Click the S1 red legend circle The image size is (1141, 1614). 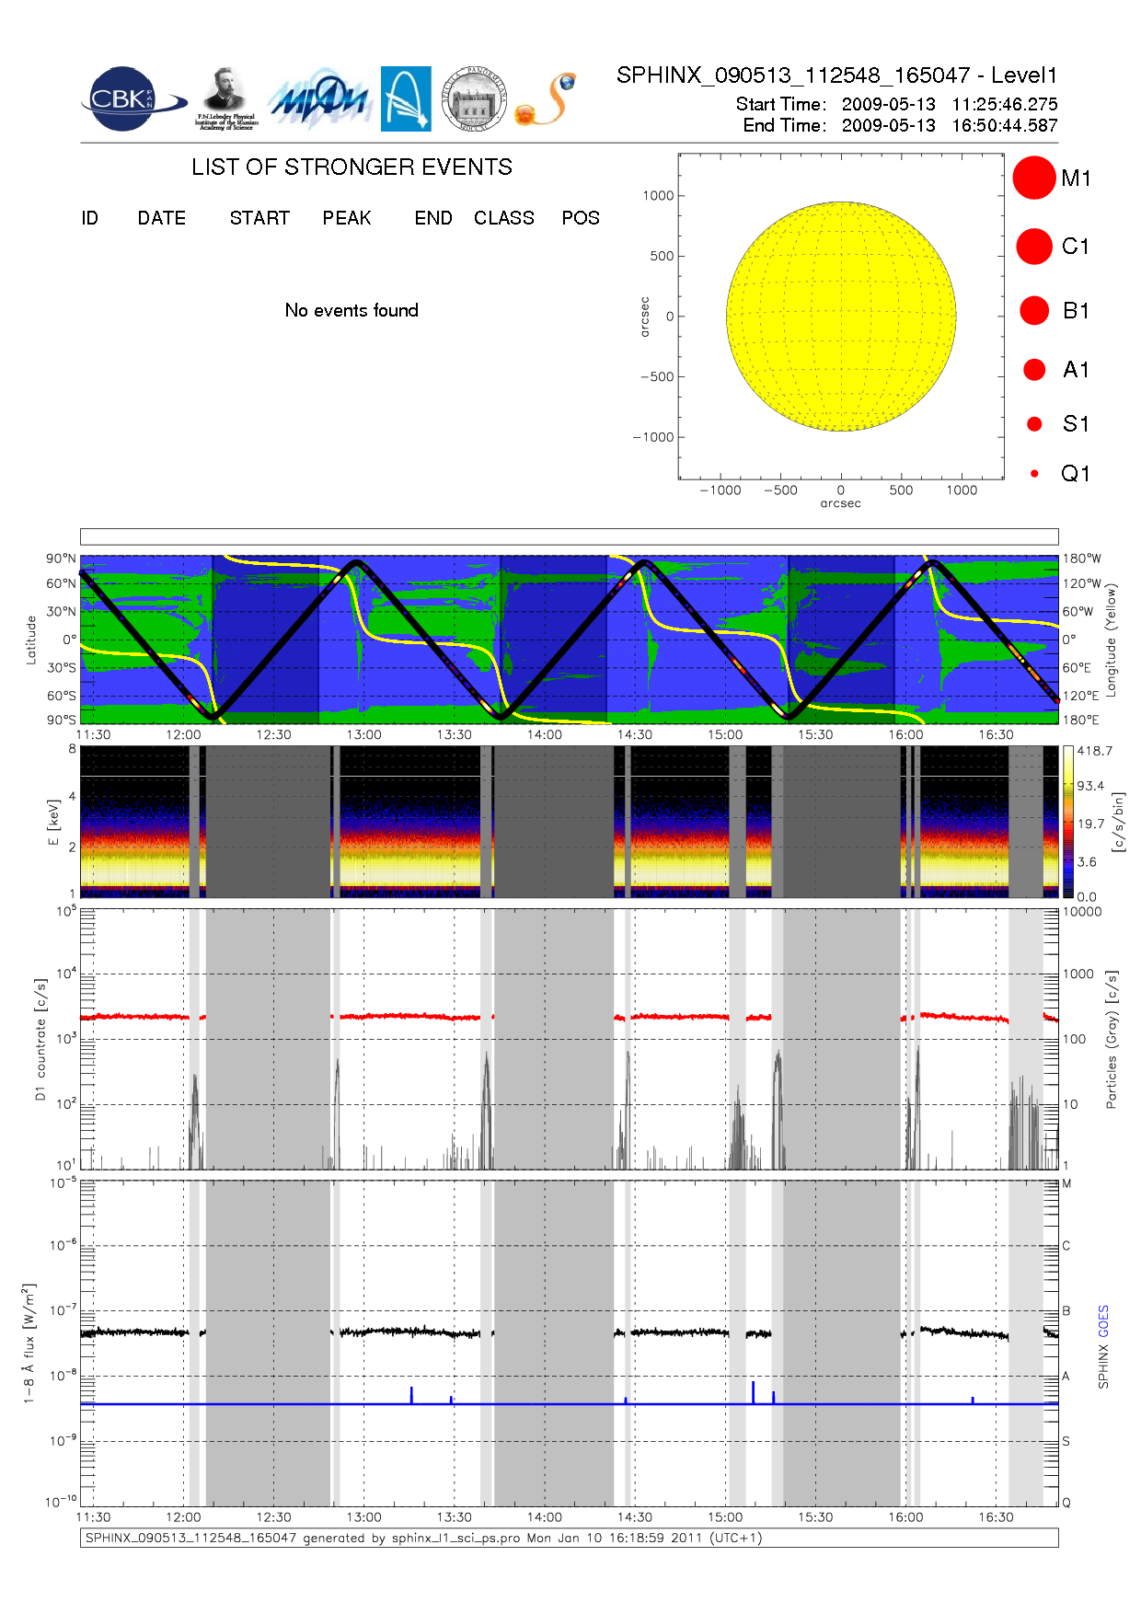[1034, 423]
